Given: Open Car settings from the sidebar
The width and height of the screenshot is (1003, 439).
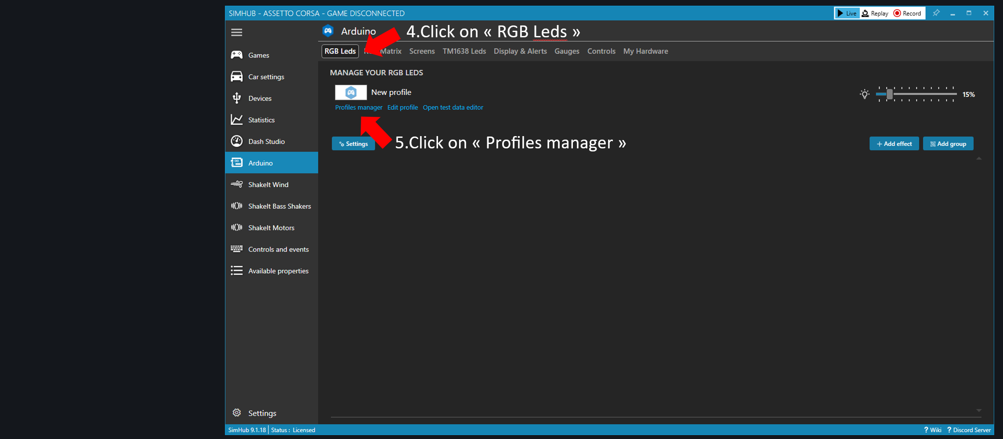Looking at the screenshot, I should coord(266,77).
